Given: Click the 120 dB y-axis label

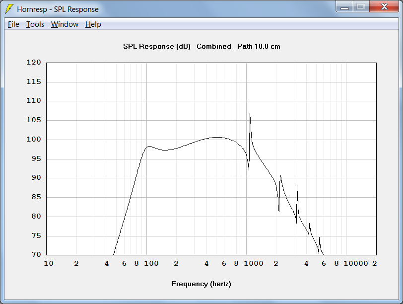Looking at the screenshot, I should [x=34, y=63].
